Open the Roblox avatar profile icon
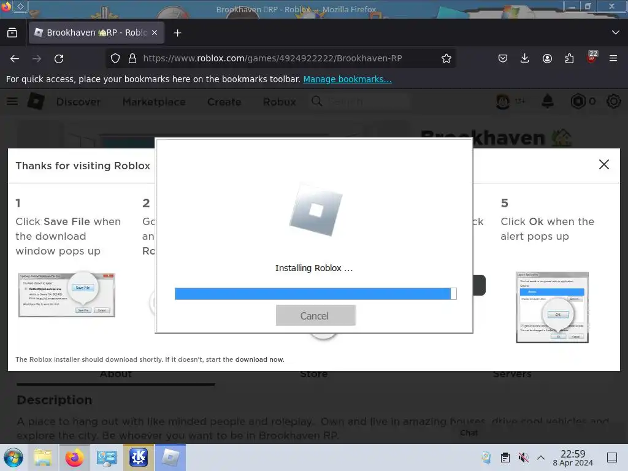The height and width of the screenshot is (471, 628). click(x=503, y=101)
